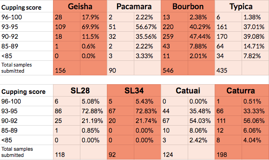Select the Pacamara header cell
The height and width of the screenshot is (160, 269).
click(134, 6)
